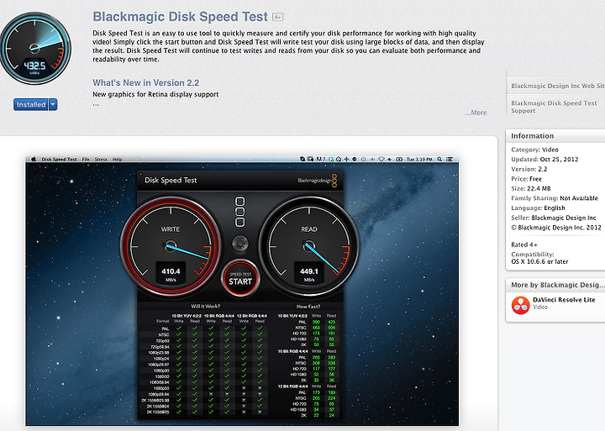The image size is (605, 431).
Task: Open the Stress menu in the screenshot
Action: point(101,159)
